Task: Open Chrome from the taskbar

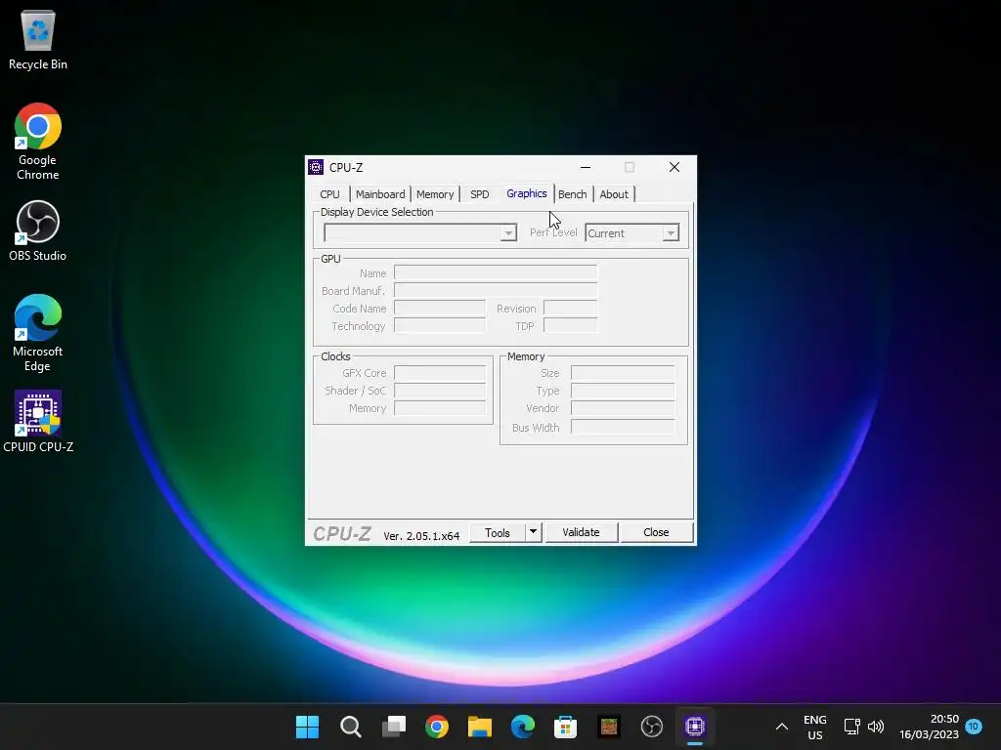Action: point(437,727)
